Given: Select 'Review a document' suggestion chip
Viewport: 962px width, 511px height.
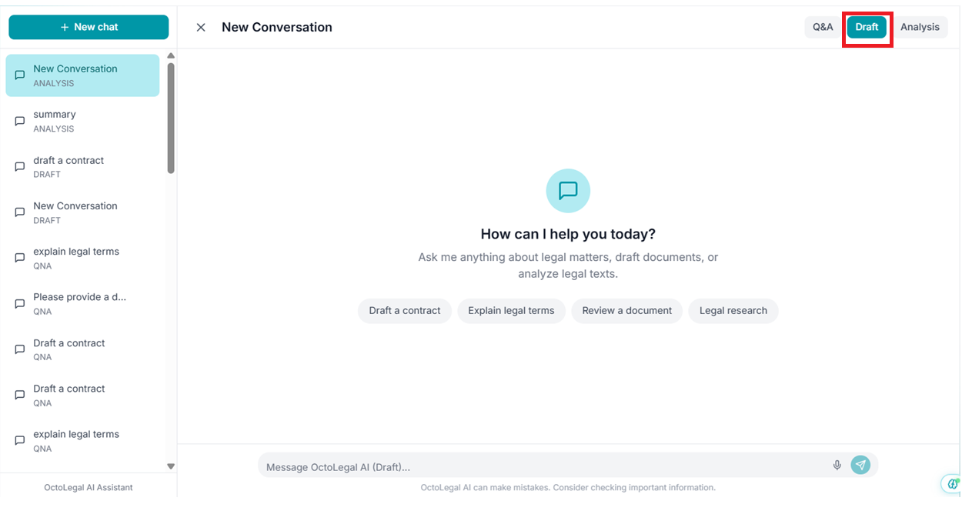Looking at the screenshot, I should click(626, 311).
